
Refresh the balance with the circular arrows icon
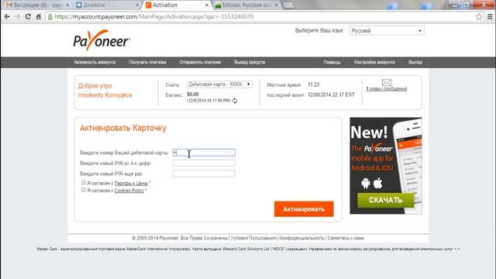pyautogui.click(x=235, y=101)
